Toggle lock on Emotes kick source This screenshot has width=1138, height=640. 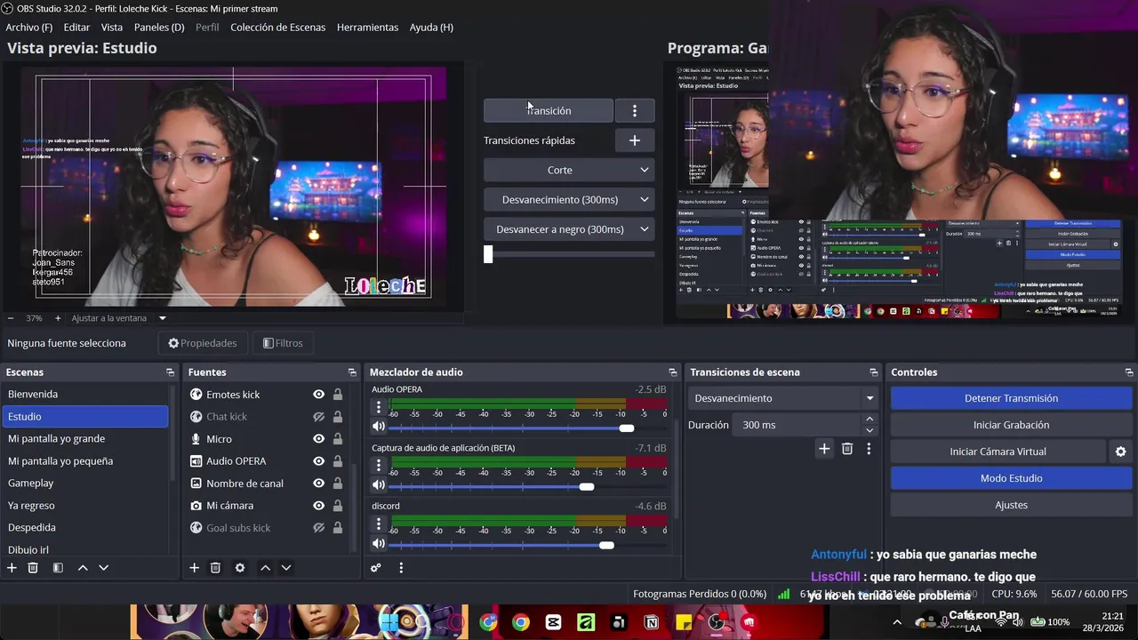pos(338,395)
